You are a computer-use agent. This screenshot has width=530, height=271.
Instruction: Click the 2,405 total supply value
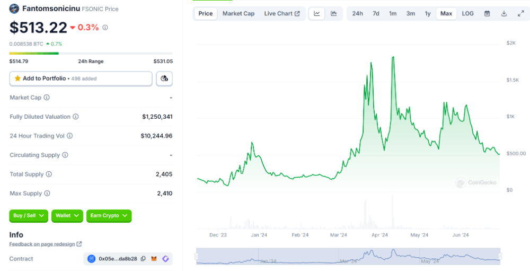coord(164,174)
